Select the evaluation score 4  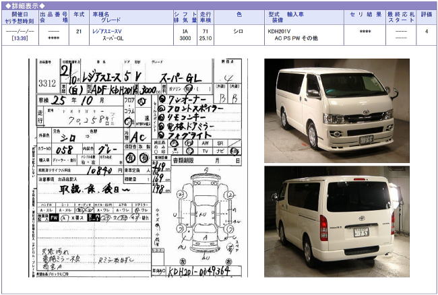click(x=427, y=32)
